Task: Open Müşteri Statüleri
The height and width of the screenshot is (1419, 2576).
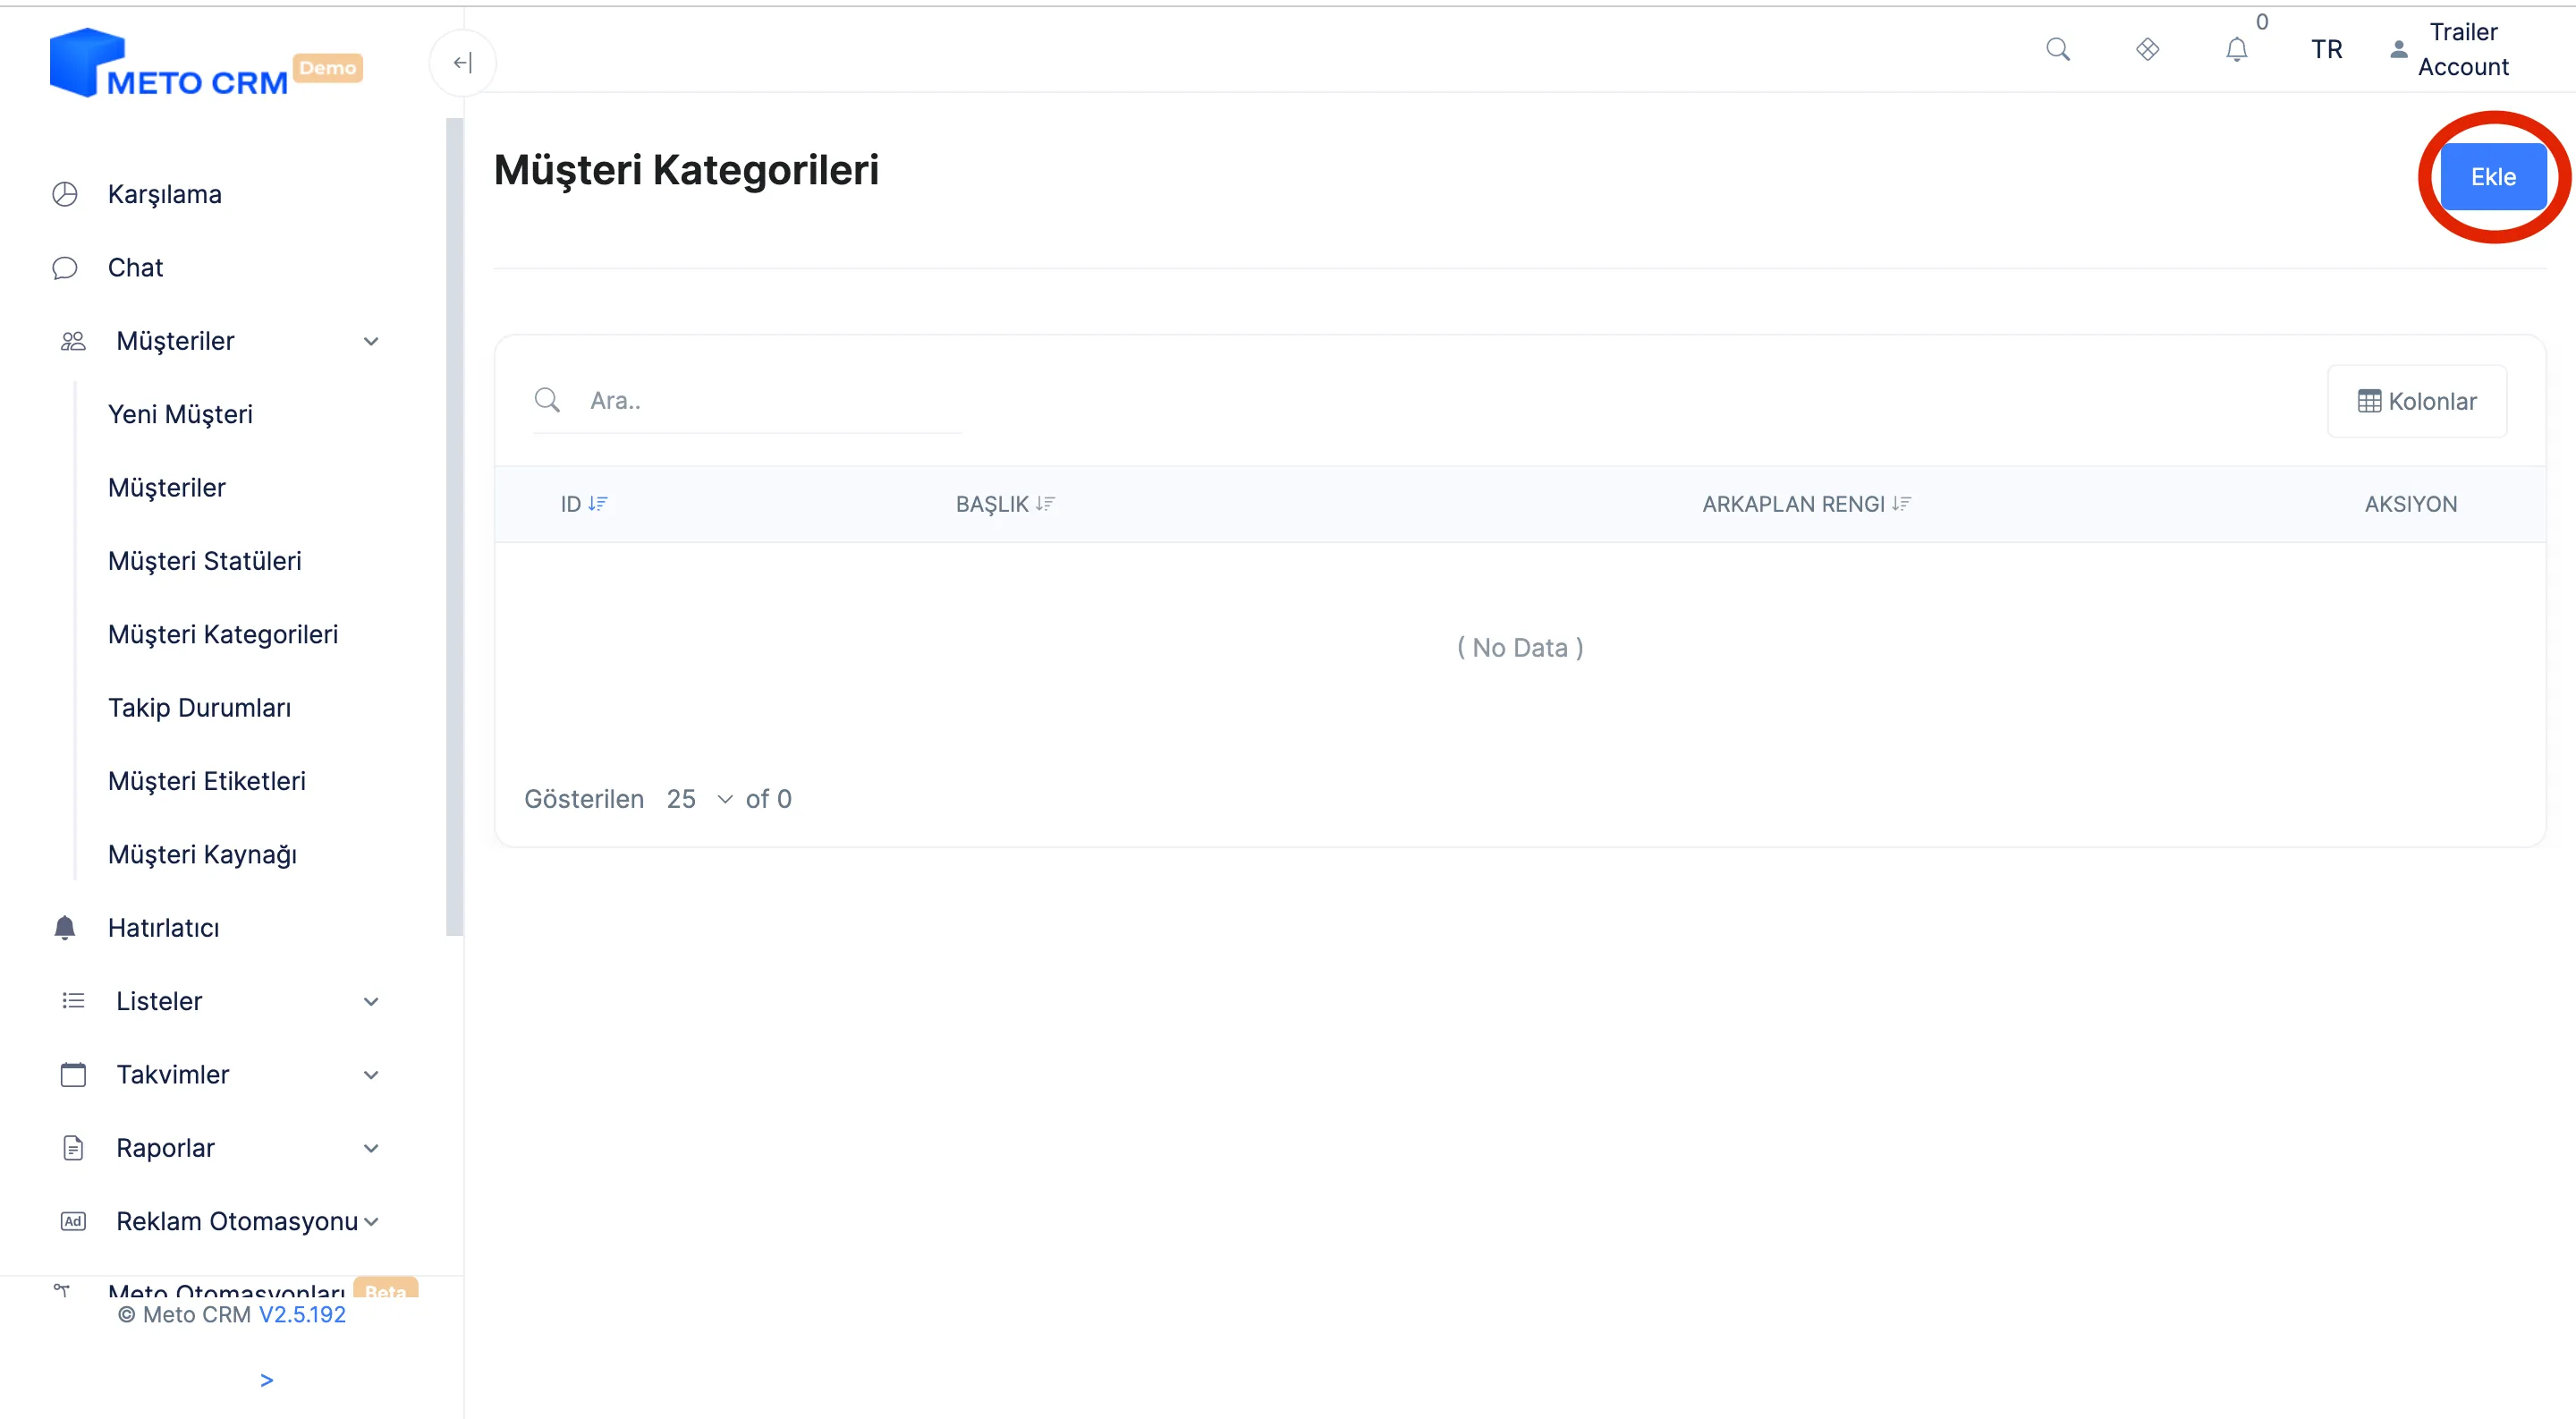Action: pyautogui.click(x=204, y=561)
